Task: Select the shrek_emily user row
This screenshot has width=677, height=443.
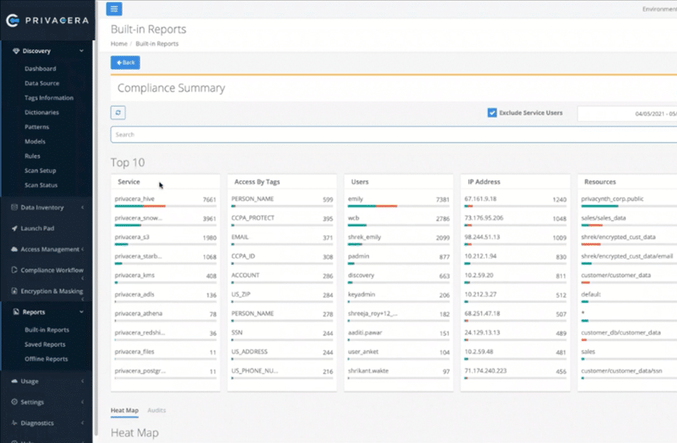Action: (398, 240)
